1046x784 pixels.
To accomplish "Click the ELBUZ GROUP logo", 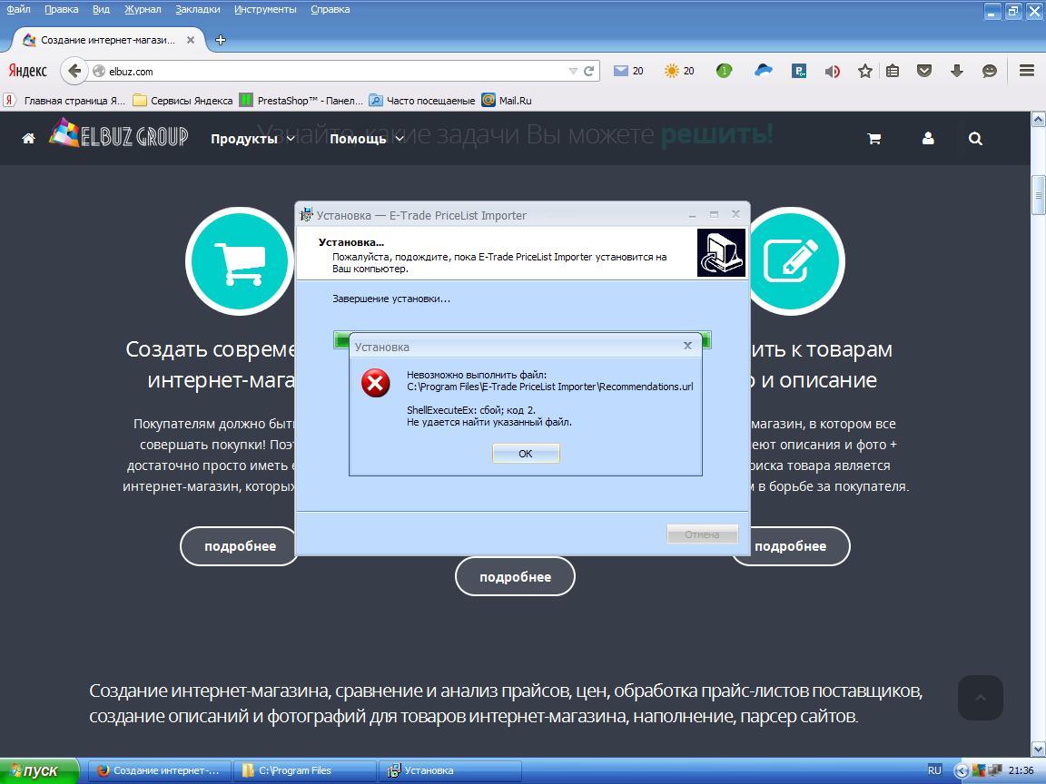I will point(119,133).
